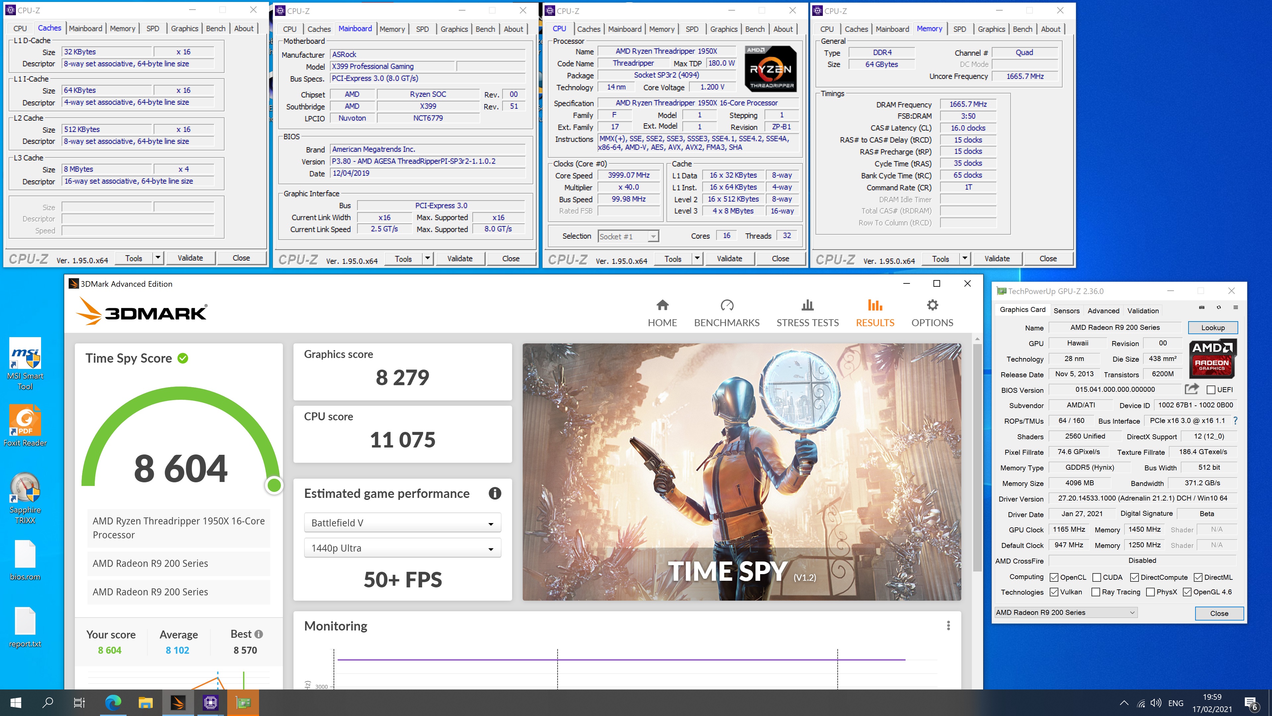Image resolution: width=1272 pixels, height=716 pixels.
Task: Open the RESULTS chart icon
Action: [875, 305]
